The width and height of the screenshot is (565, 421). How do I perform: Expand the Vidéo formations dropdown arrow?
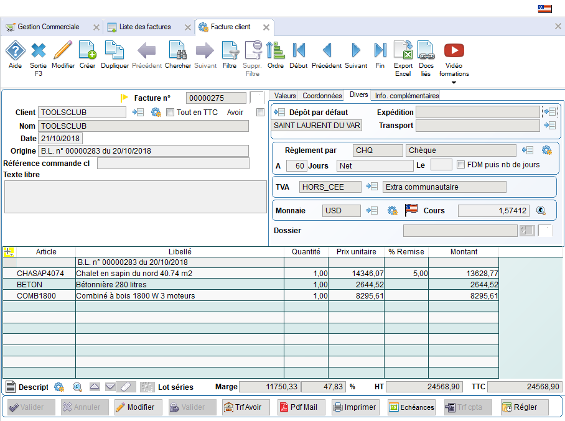[454, 83]
